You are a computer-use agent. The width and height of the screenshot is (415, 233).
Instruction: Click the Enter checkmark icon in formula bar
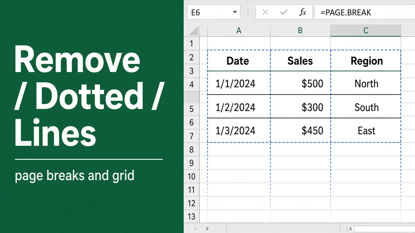[x=284, y=12]
